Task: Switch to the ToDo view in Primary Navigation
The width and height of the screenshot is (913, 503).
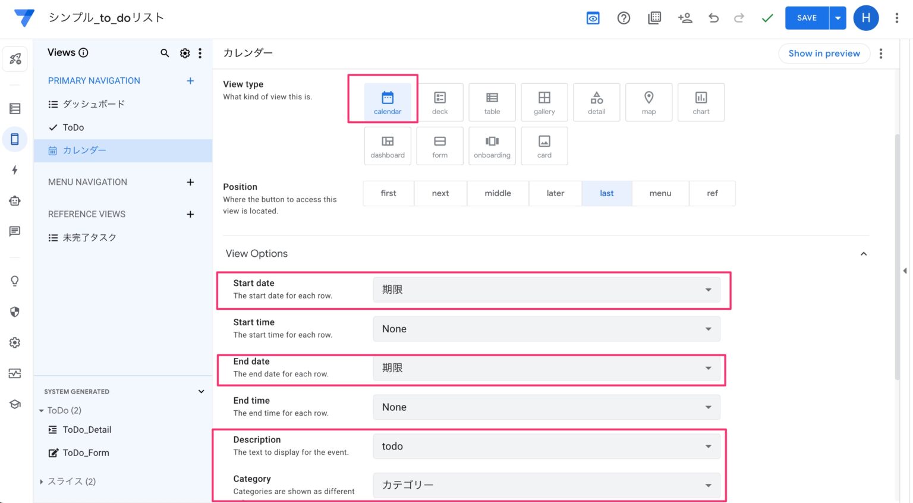Action: click(74, 127)
